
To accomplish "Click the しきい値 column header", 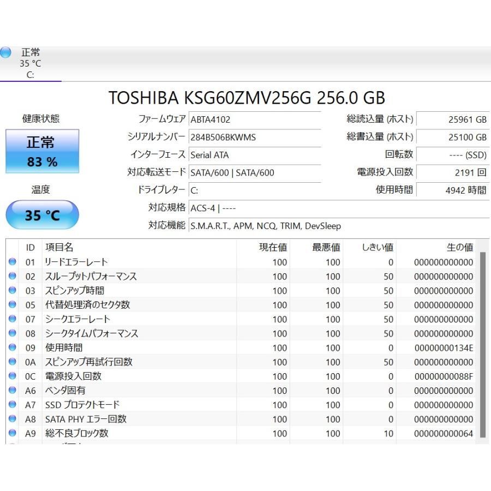I will pyautogui.click(x=370, y=247).
